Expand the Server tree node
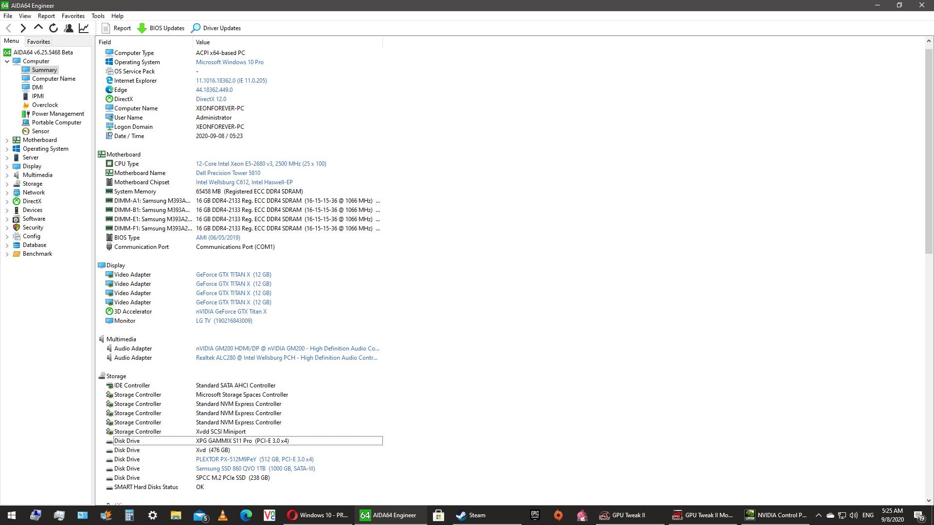The height and width of the screenshot is (525, 934). (7, 157)
